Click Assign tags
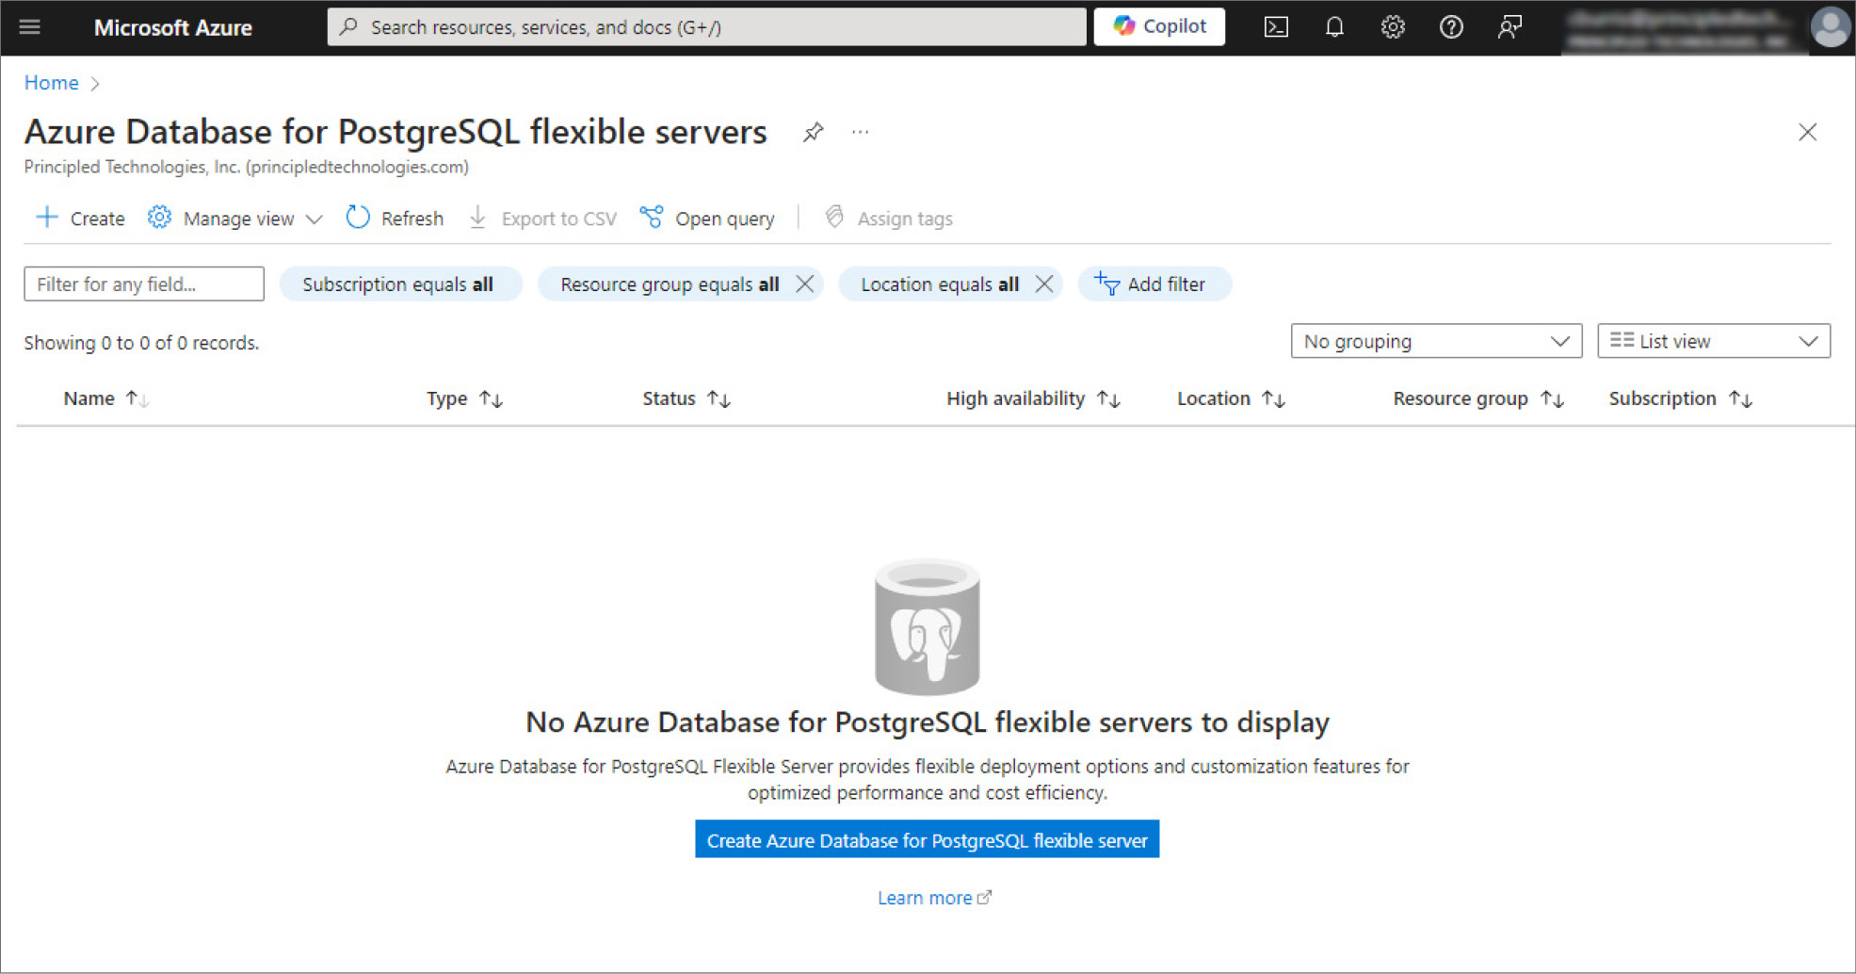 click(x=889, y=218)
